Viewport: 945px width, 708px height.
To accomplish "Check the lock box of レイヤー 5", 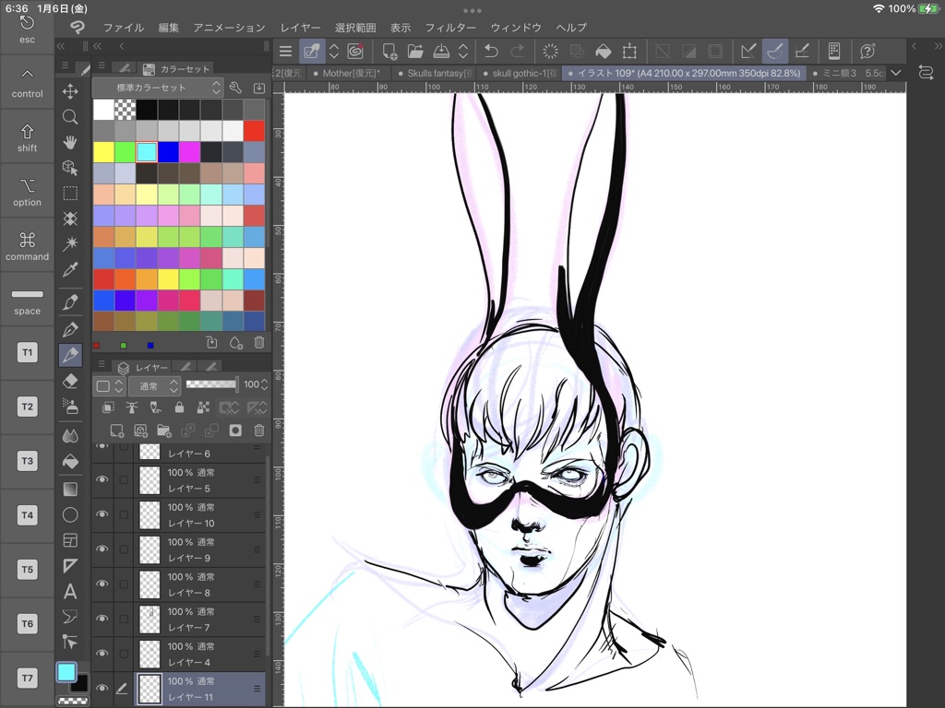I will click(x=124, y=479).
